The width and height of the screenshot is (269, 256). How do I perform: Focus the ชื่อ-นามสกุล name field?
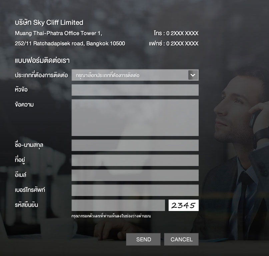tap(135, 145)
